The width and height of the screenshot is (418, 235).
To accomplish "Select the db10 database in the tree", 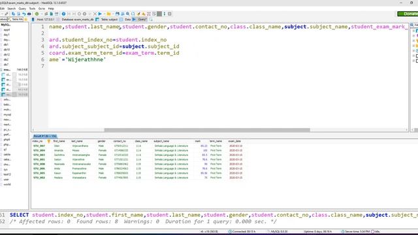I will tap(7, 50).
